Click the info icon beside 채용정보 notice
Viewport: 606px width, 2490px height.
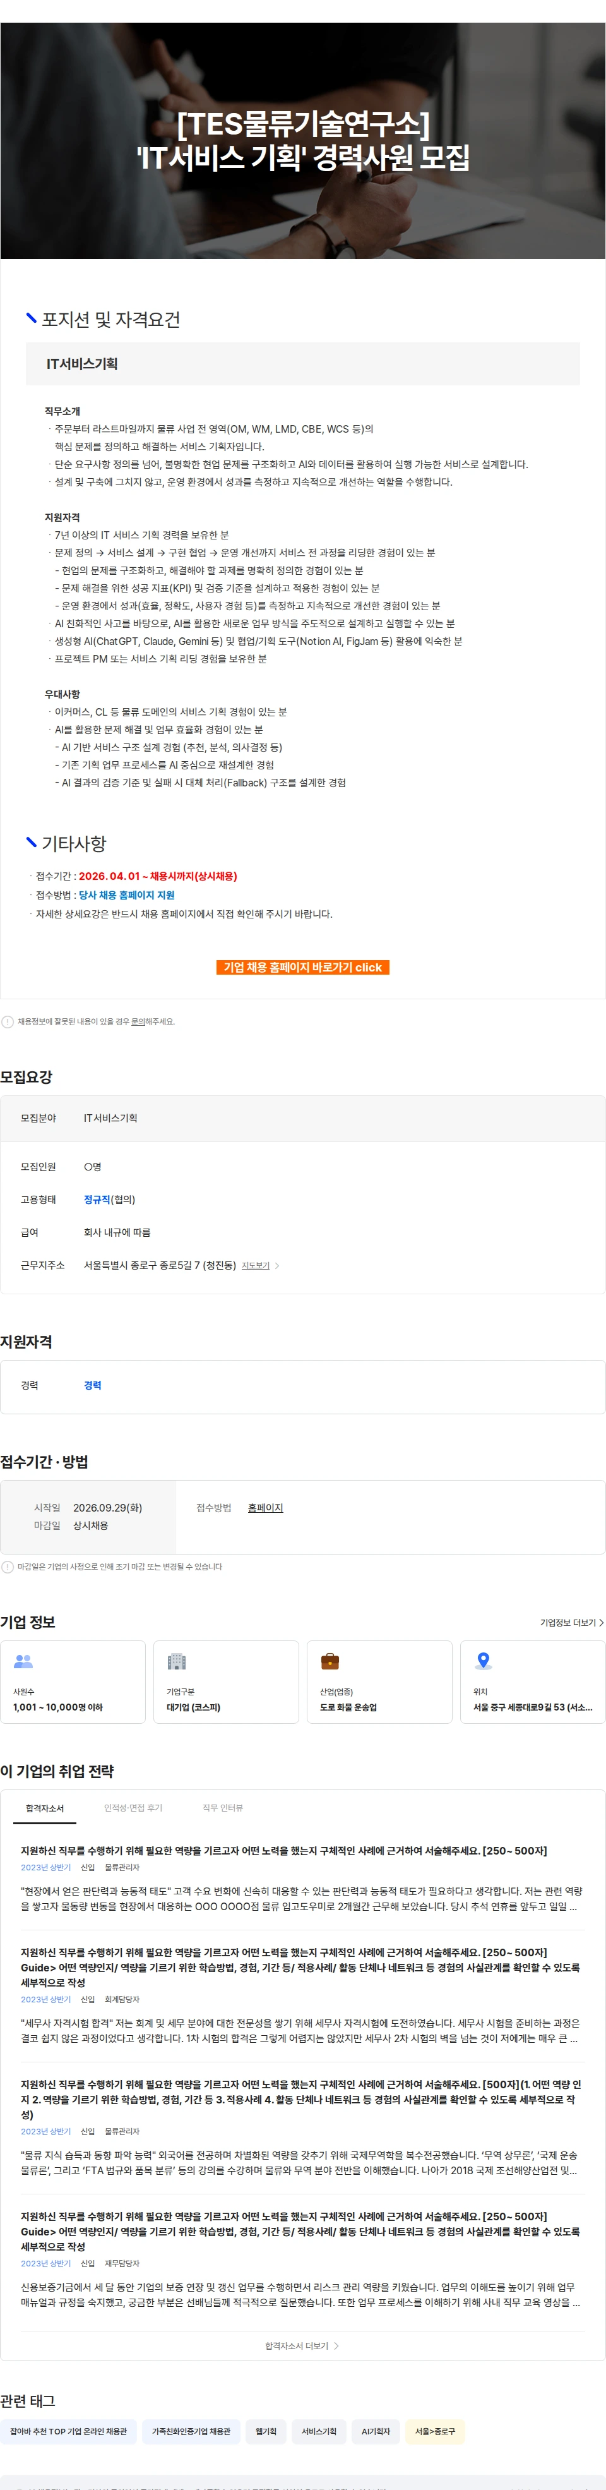[x=8, y=1022]
